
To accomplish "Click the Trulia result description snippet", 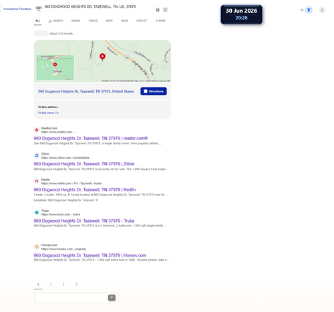I will [x=100, y=225].
